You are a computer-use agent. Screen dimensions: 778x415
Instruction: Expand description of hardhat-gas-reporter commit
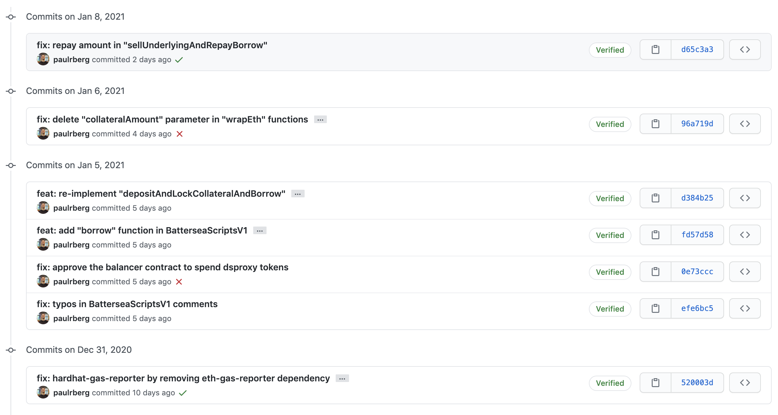[342, 379]
